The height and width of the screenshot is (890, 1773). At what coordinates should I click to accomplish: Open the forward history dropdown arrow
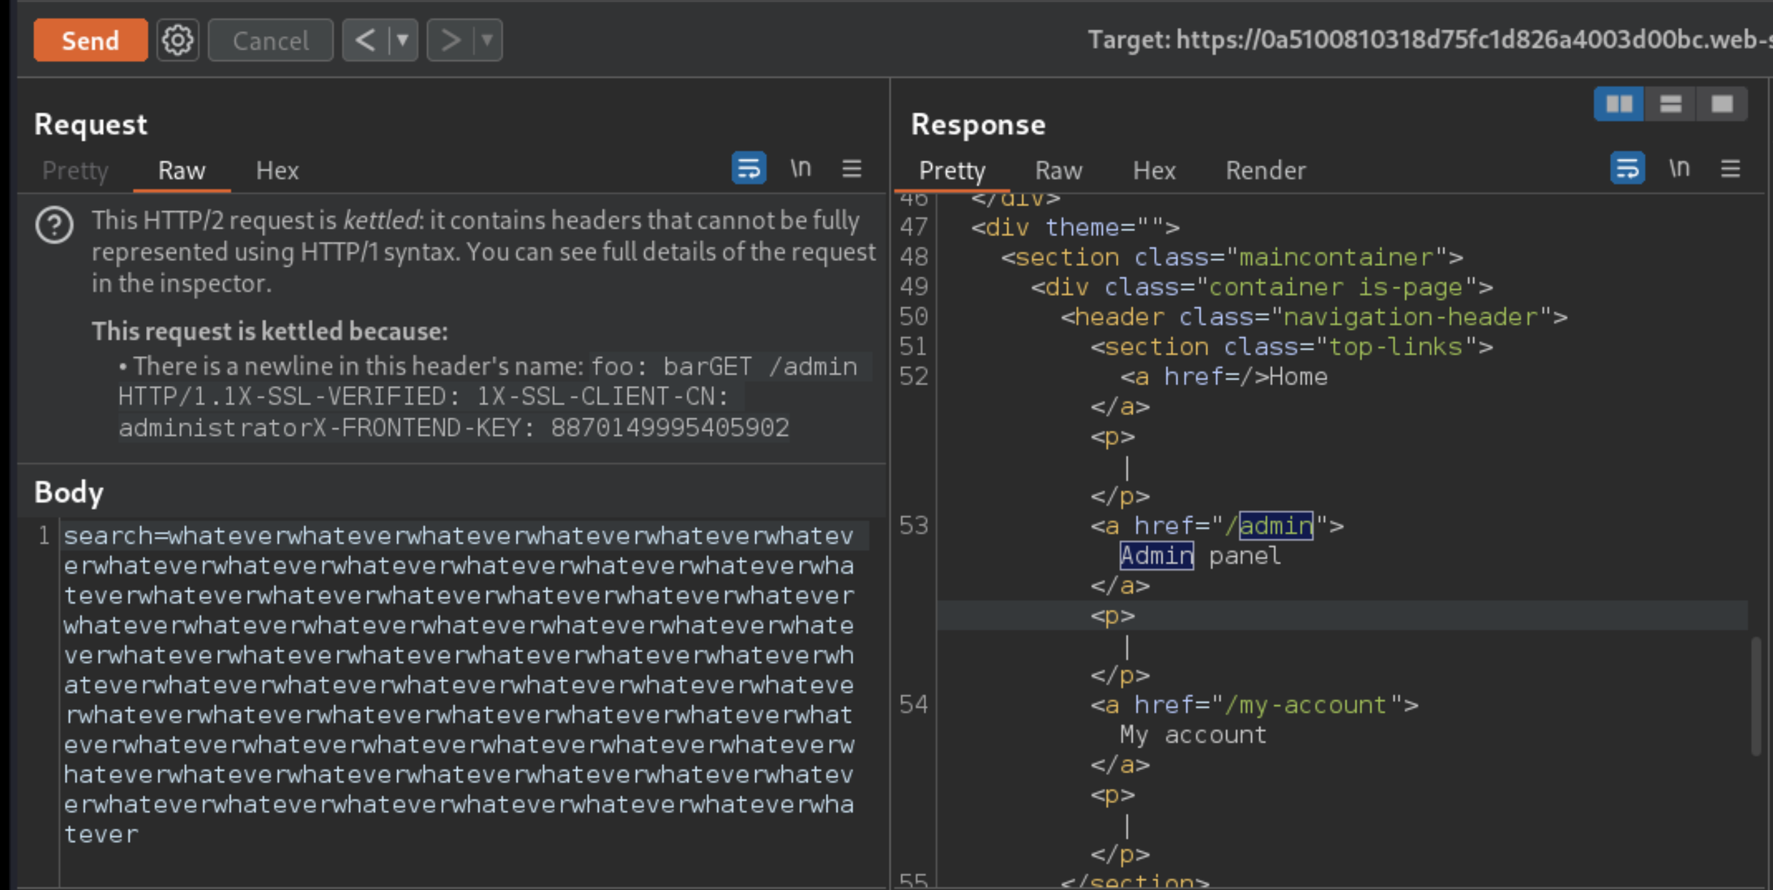tap(488, 40)
